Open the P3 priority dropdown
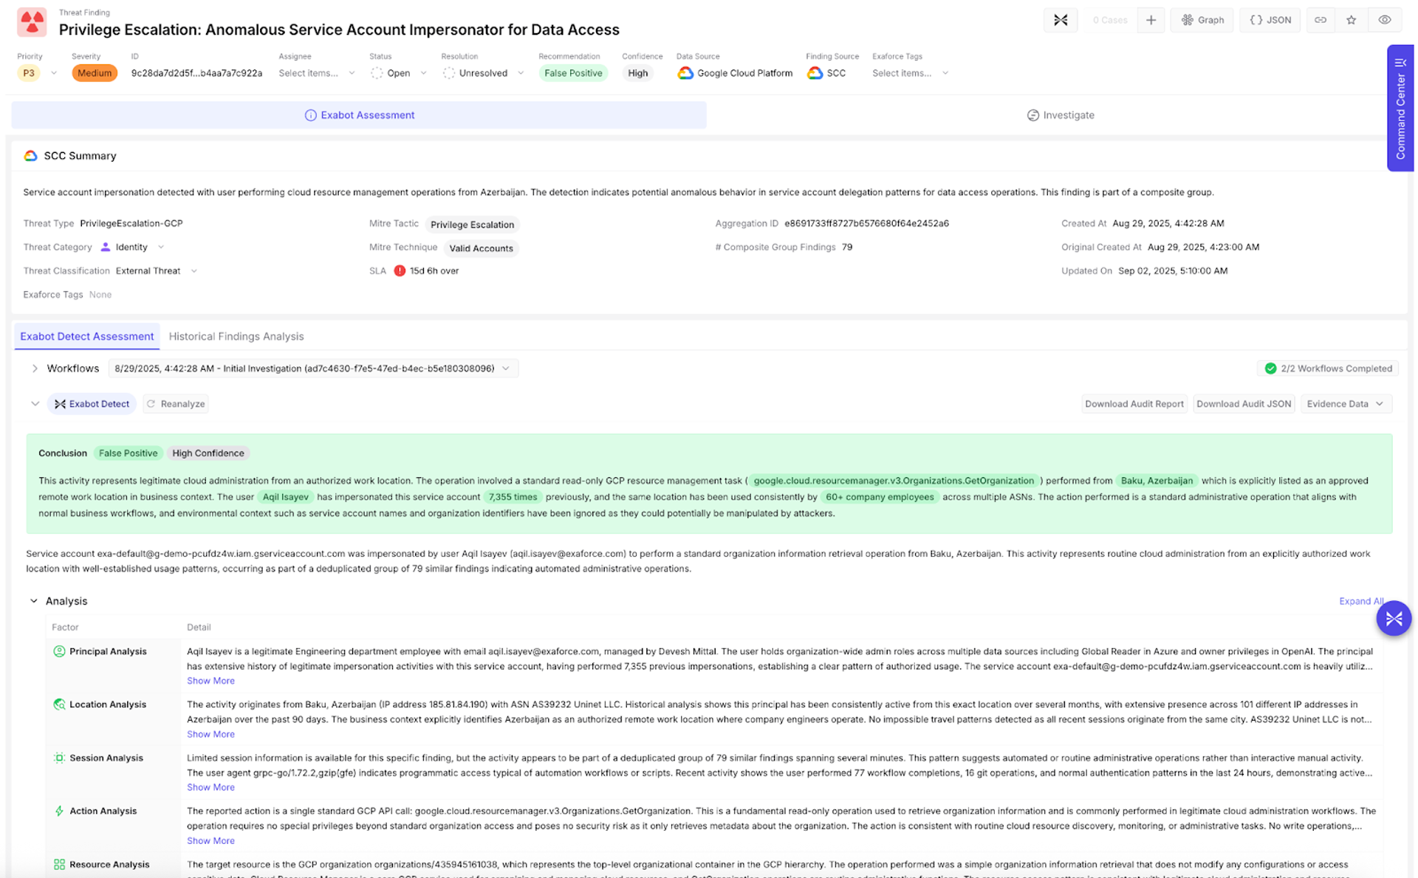Viewport: 1418px width, 878px height. click(38, 73)
